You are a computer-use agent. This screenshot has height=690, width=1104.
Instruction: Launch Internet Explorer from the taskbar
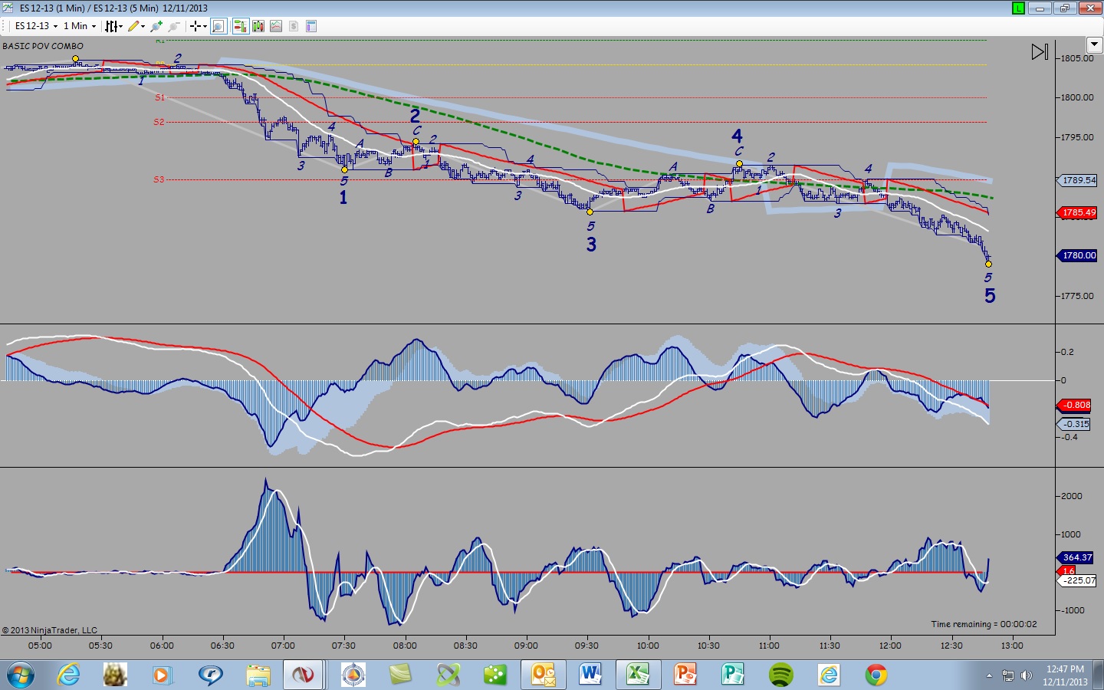[69, 675]
